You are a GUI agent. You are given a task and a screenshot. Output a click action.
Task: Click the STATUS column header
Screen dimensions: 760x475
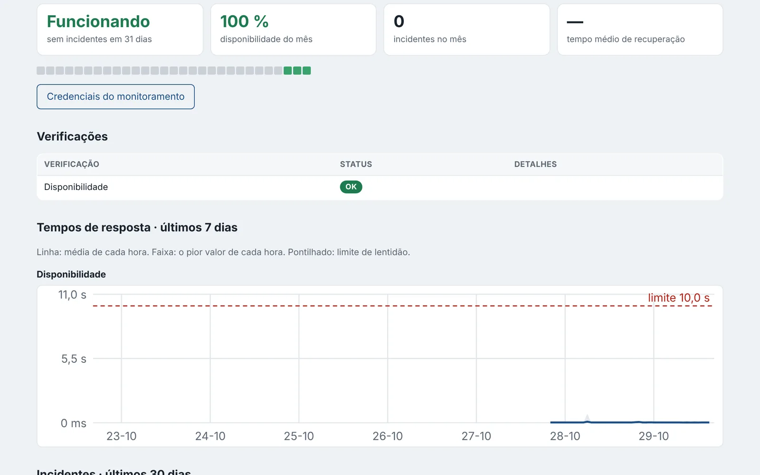point(356,164)
